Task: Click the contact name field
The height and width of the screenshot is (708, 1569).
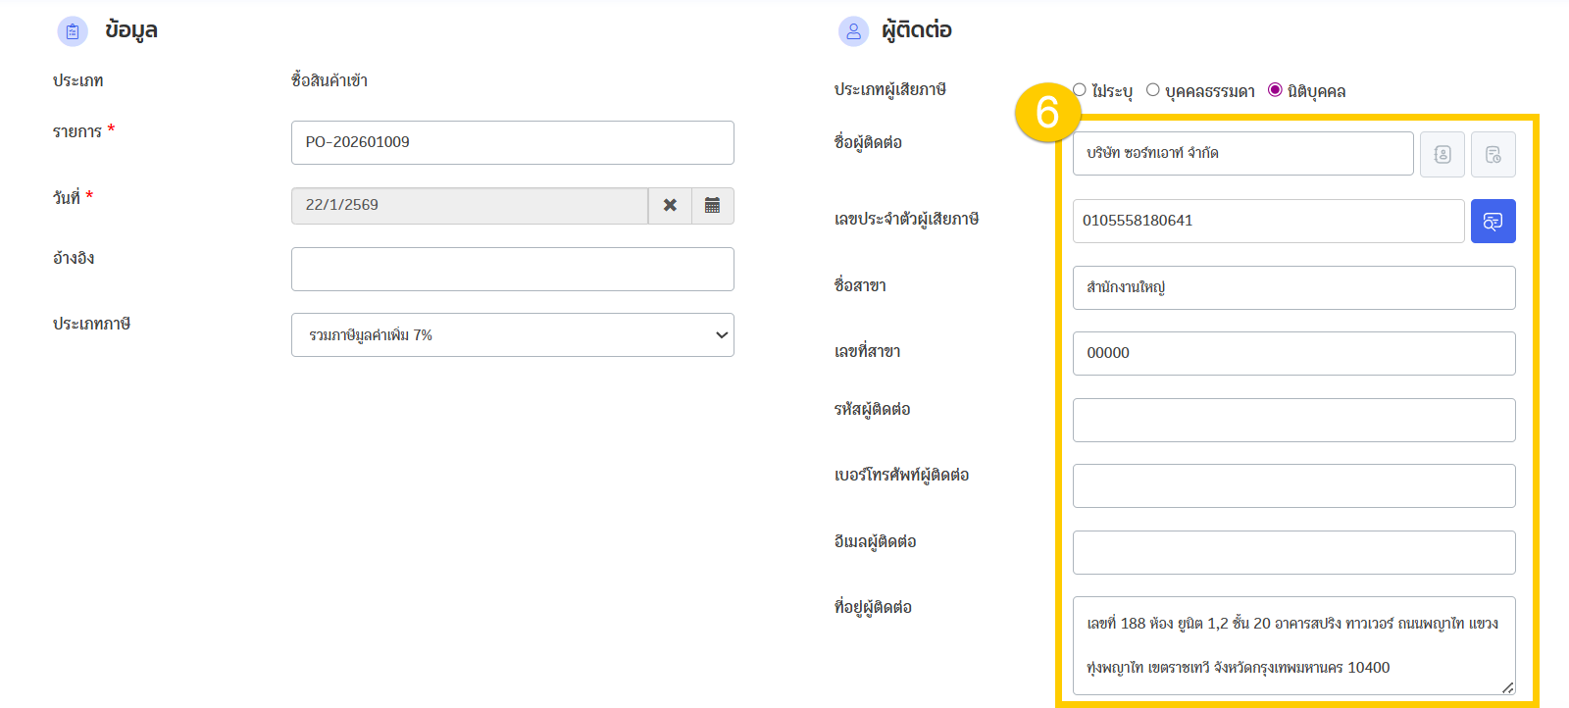Action: (x=1242, y=154)
